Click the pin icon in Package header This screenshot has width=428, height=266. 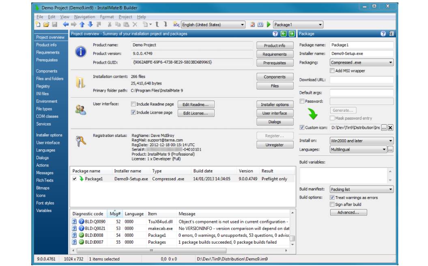[x=391, y=34]
